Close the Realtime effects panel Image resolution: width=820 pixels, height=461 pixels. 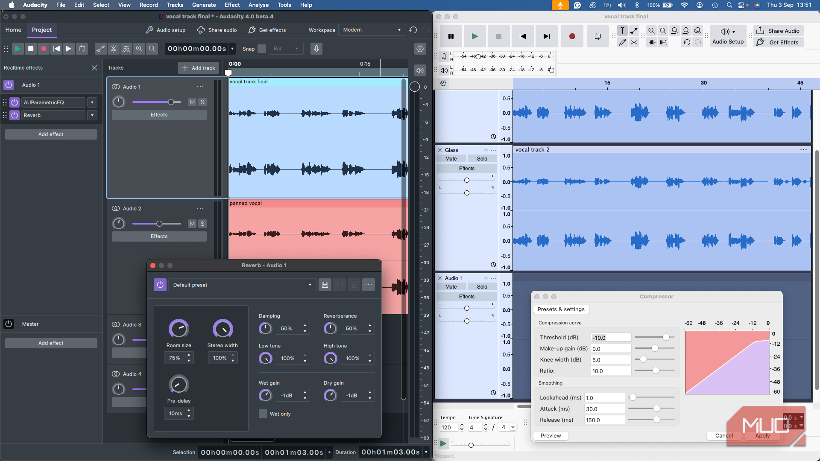point(94,68)
